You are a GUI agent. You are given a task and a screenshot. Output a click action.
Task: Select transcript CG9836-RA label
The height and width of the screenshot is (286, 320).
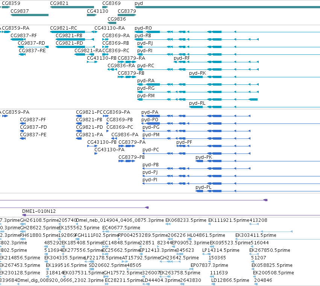[121, 66]
